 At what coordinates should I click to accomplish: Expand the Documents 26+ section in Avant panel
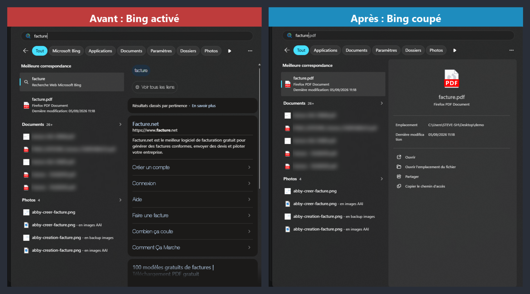pyautogui.click(x=120, y=124)
